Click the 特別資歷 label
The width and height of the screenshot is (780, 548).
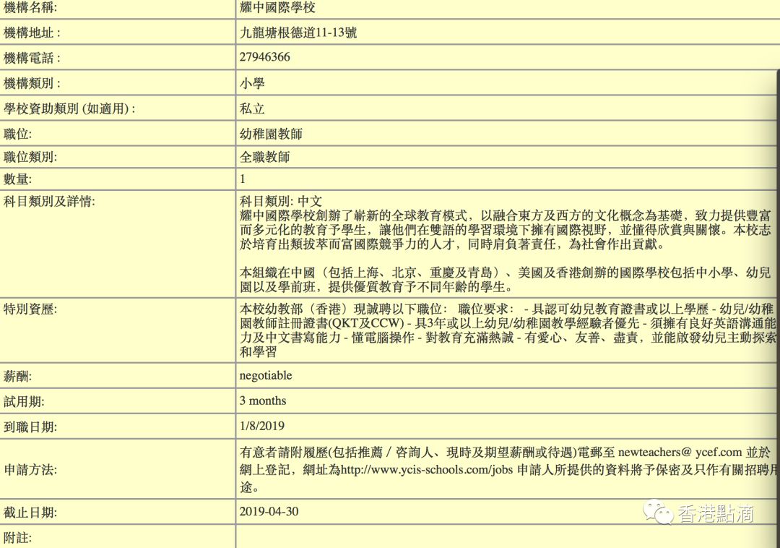click(x=30, y=309)
